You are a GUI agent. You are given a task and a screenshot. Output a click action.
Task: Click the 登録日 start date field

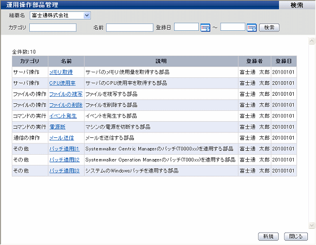click(x=186, y=27)
